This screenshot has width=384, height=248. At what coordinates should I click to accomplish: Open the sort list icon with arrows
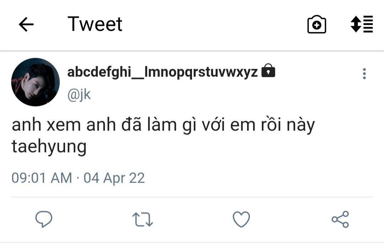(x=362, y=24)
